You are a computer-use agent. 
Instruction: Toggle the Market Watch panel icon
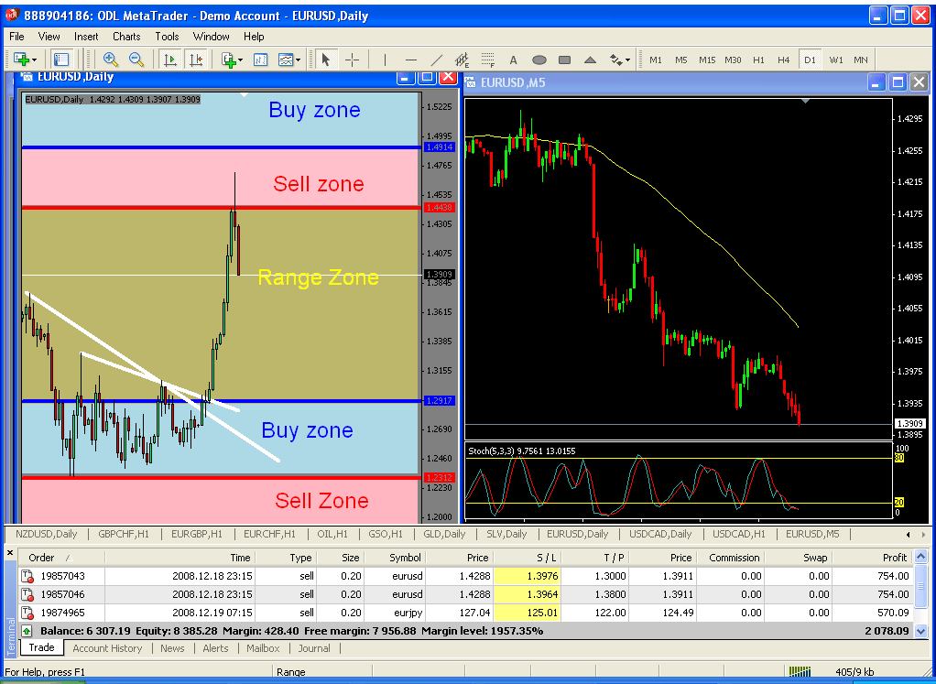tap(61, 60)
